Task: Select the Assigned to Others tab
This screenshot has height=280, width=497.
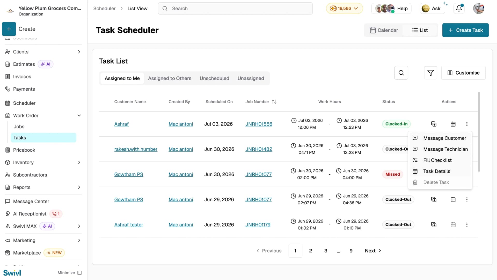Action: [170, 78]
